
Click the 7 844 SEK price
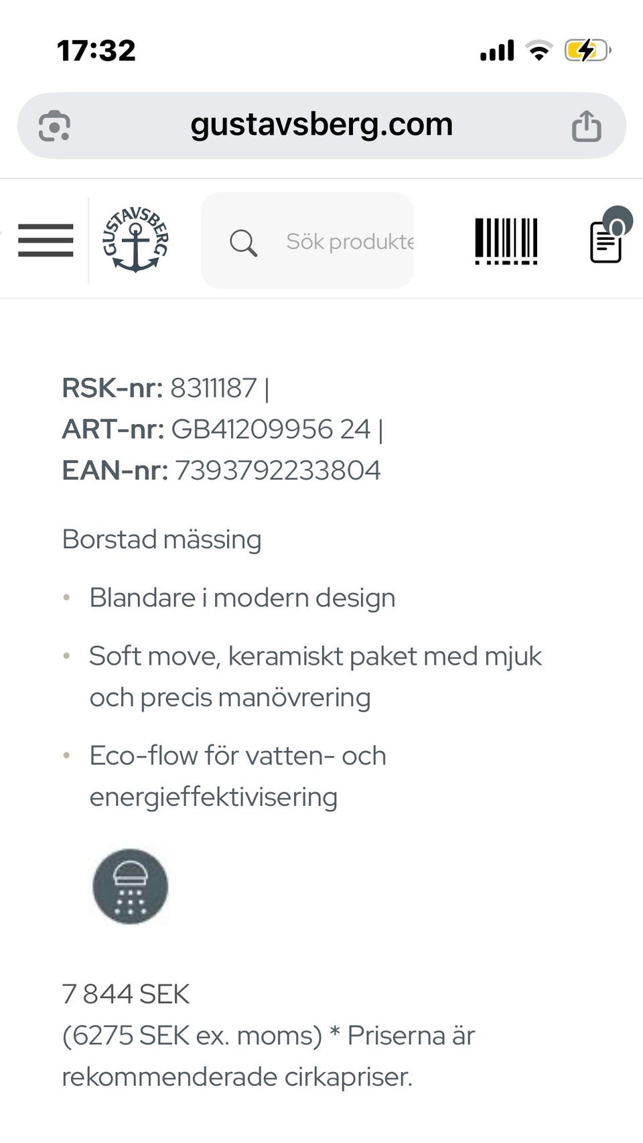(126, 994)
